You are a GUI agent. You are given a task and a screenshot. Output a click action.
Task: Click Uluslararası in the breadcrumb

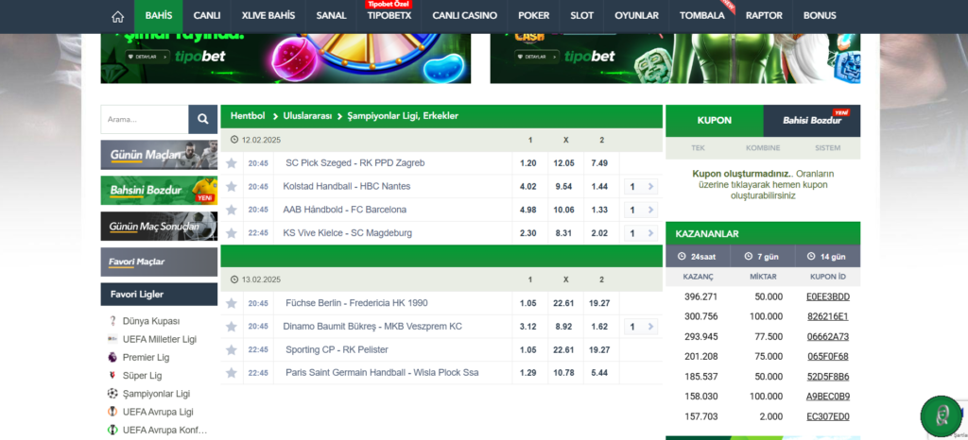click(307, 116)
